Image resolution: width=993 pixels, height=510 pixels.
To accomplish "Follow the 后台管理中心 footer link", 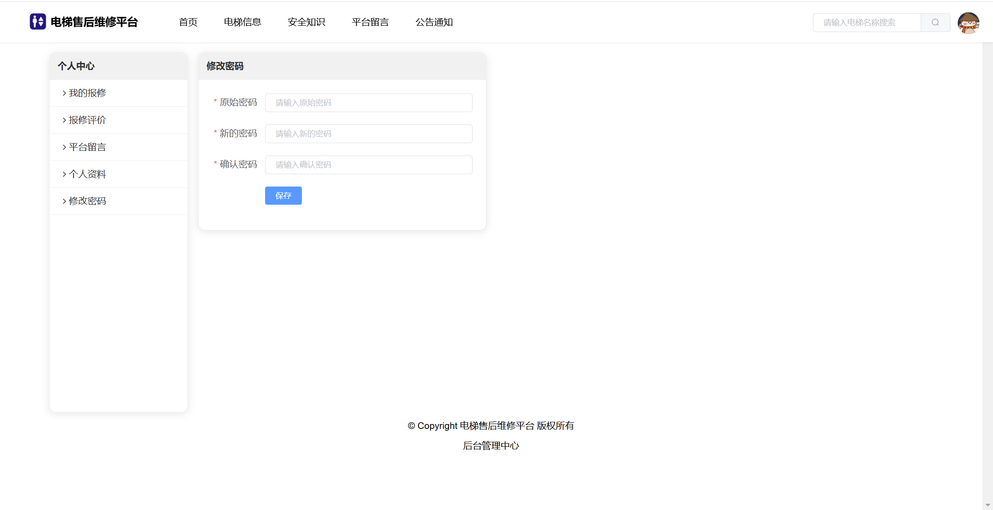I will point(491,446).
